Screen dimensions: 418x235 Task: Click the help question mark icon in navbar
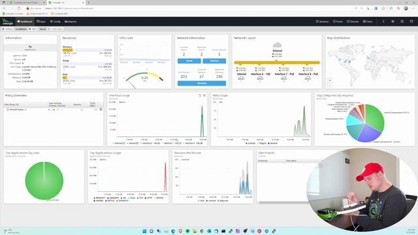click(393, 22)
